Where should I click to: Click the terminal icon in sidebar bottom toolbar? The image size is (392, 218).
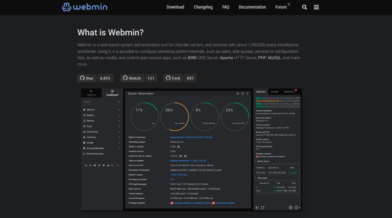point(95,165)
